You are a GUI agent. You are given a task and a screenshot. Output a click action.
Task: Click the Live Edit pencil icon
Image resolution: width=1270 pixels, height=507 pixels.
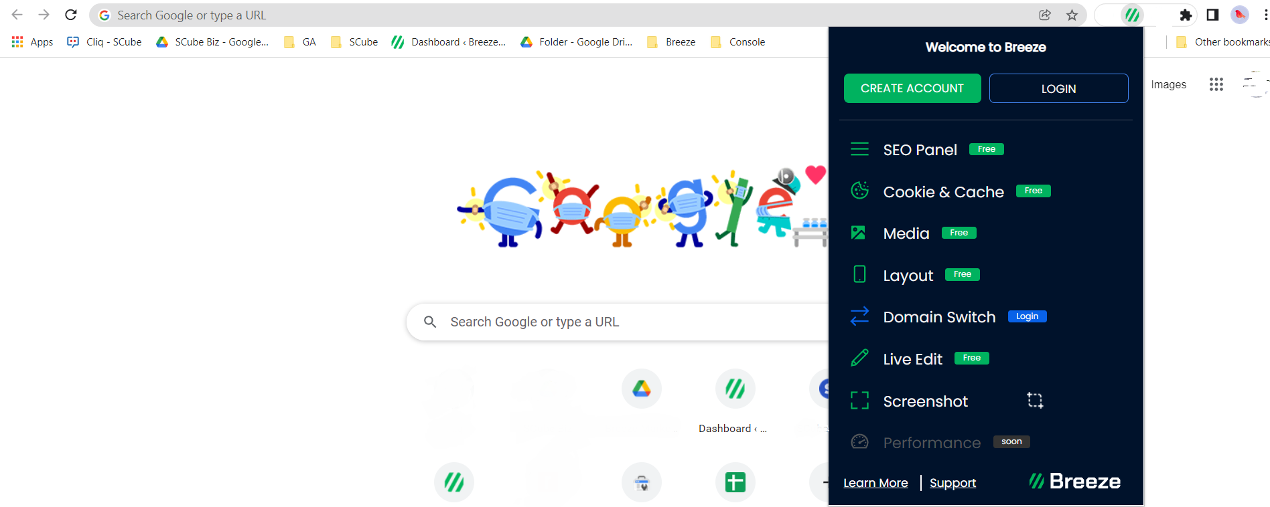tap(859, 358)
